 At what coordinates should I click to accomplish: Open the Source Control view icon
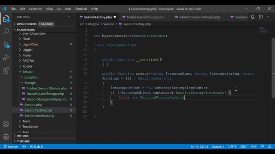[x=6, y=44]
